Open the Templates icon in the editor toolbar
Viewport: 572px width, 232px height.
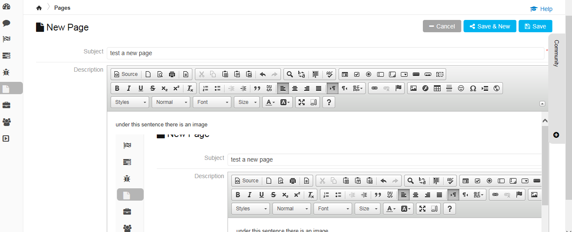186,74
